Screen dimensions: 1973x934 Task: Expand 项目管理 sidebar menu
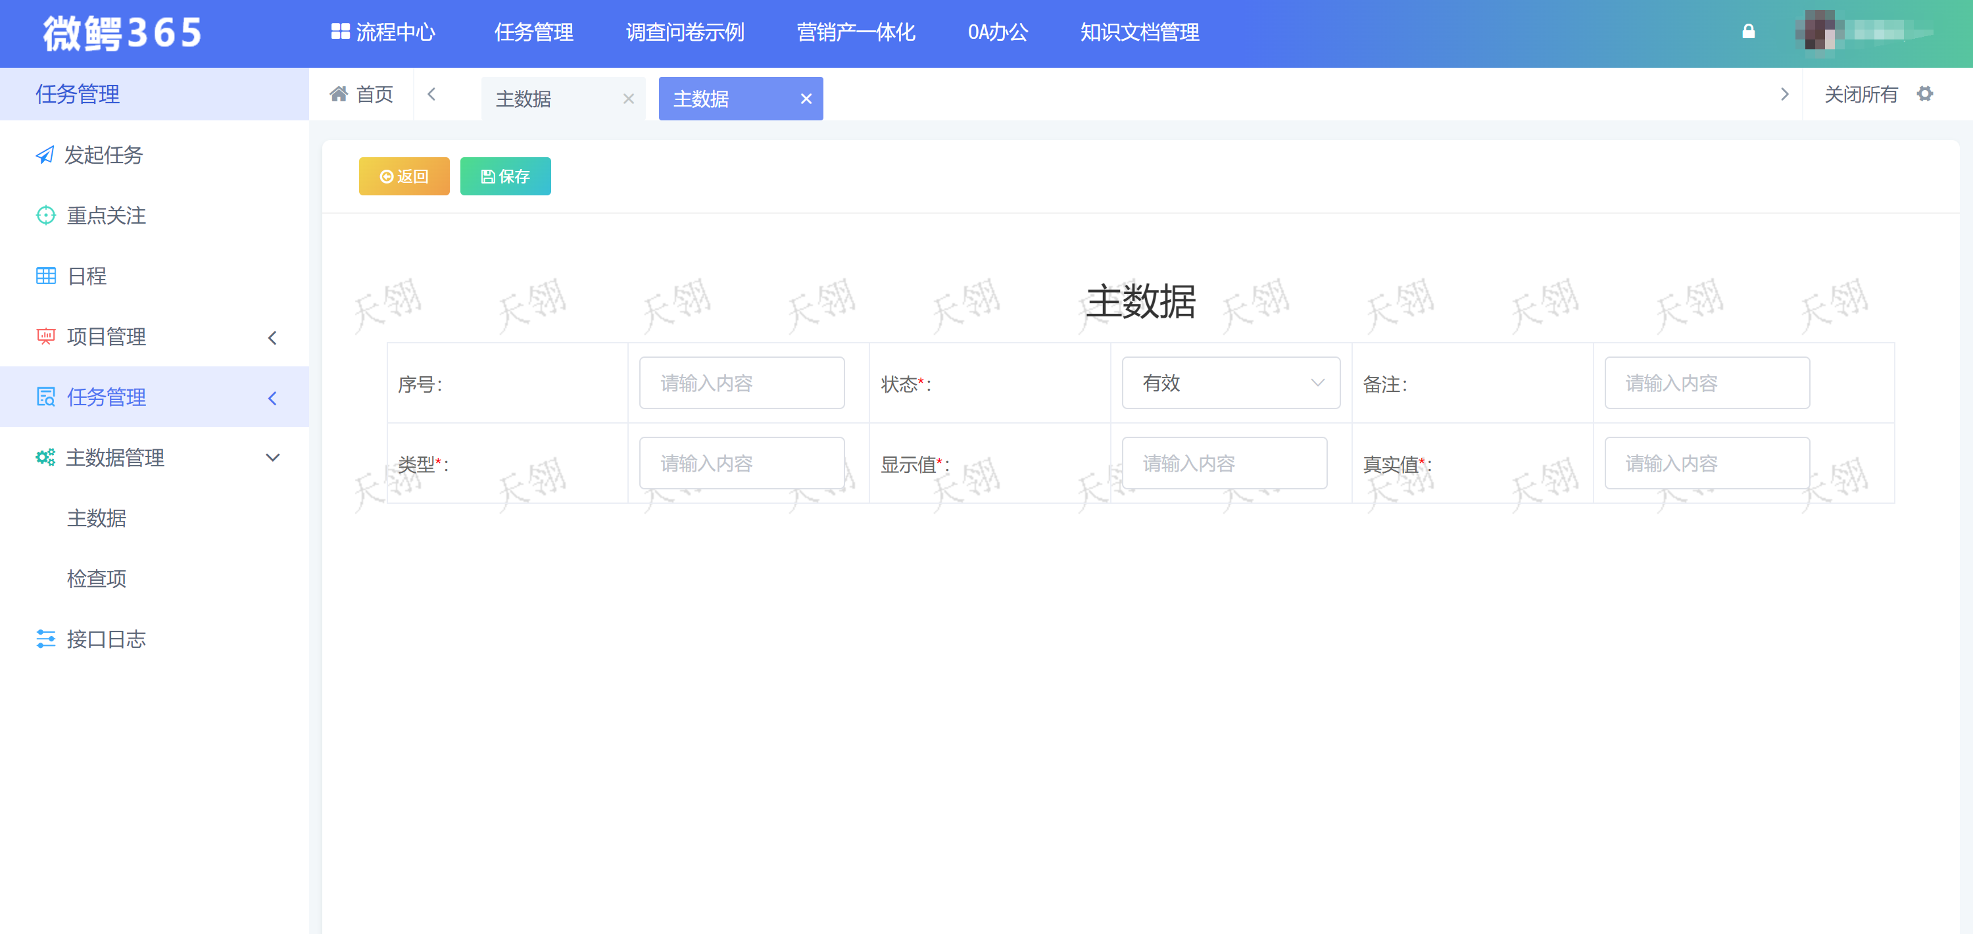tap(153, 336)
